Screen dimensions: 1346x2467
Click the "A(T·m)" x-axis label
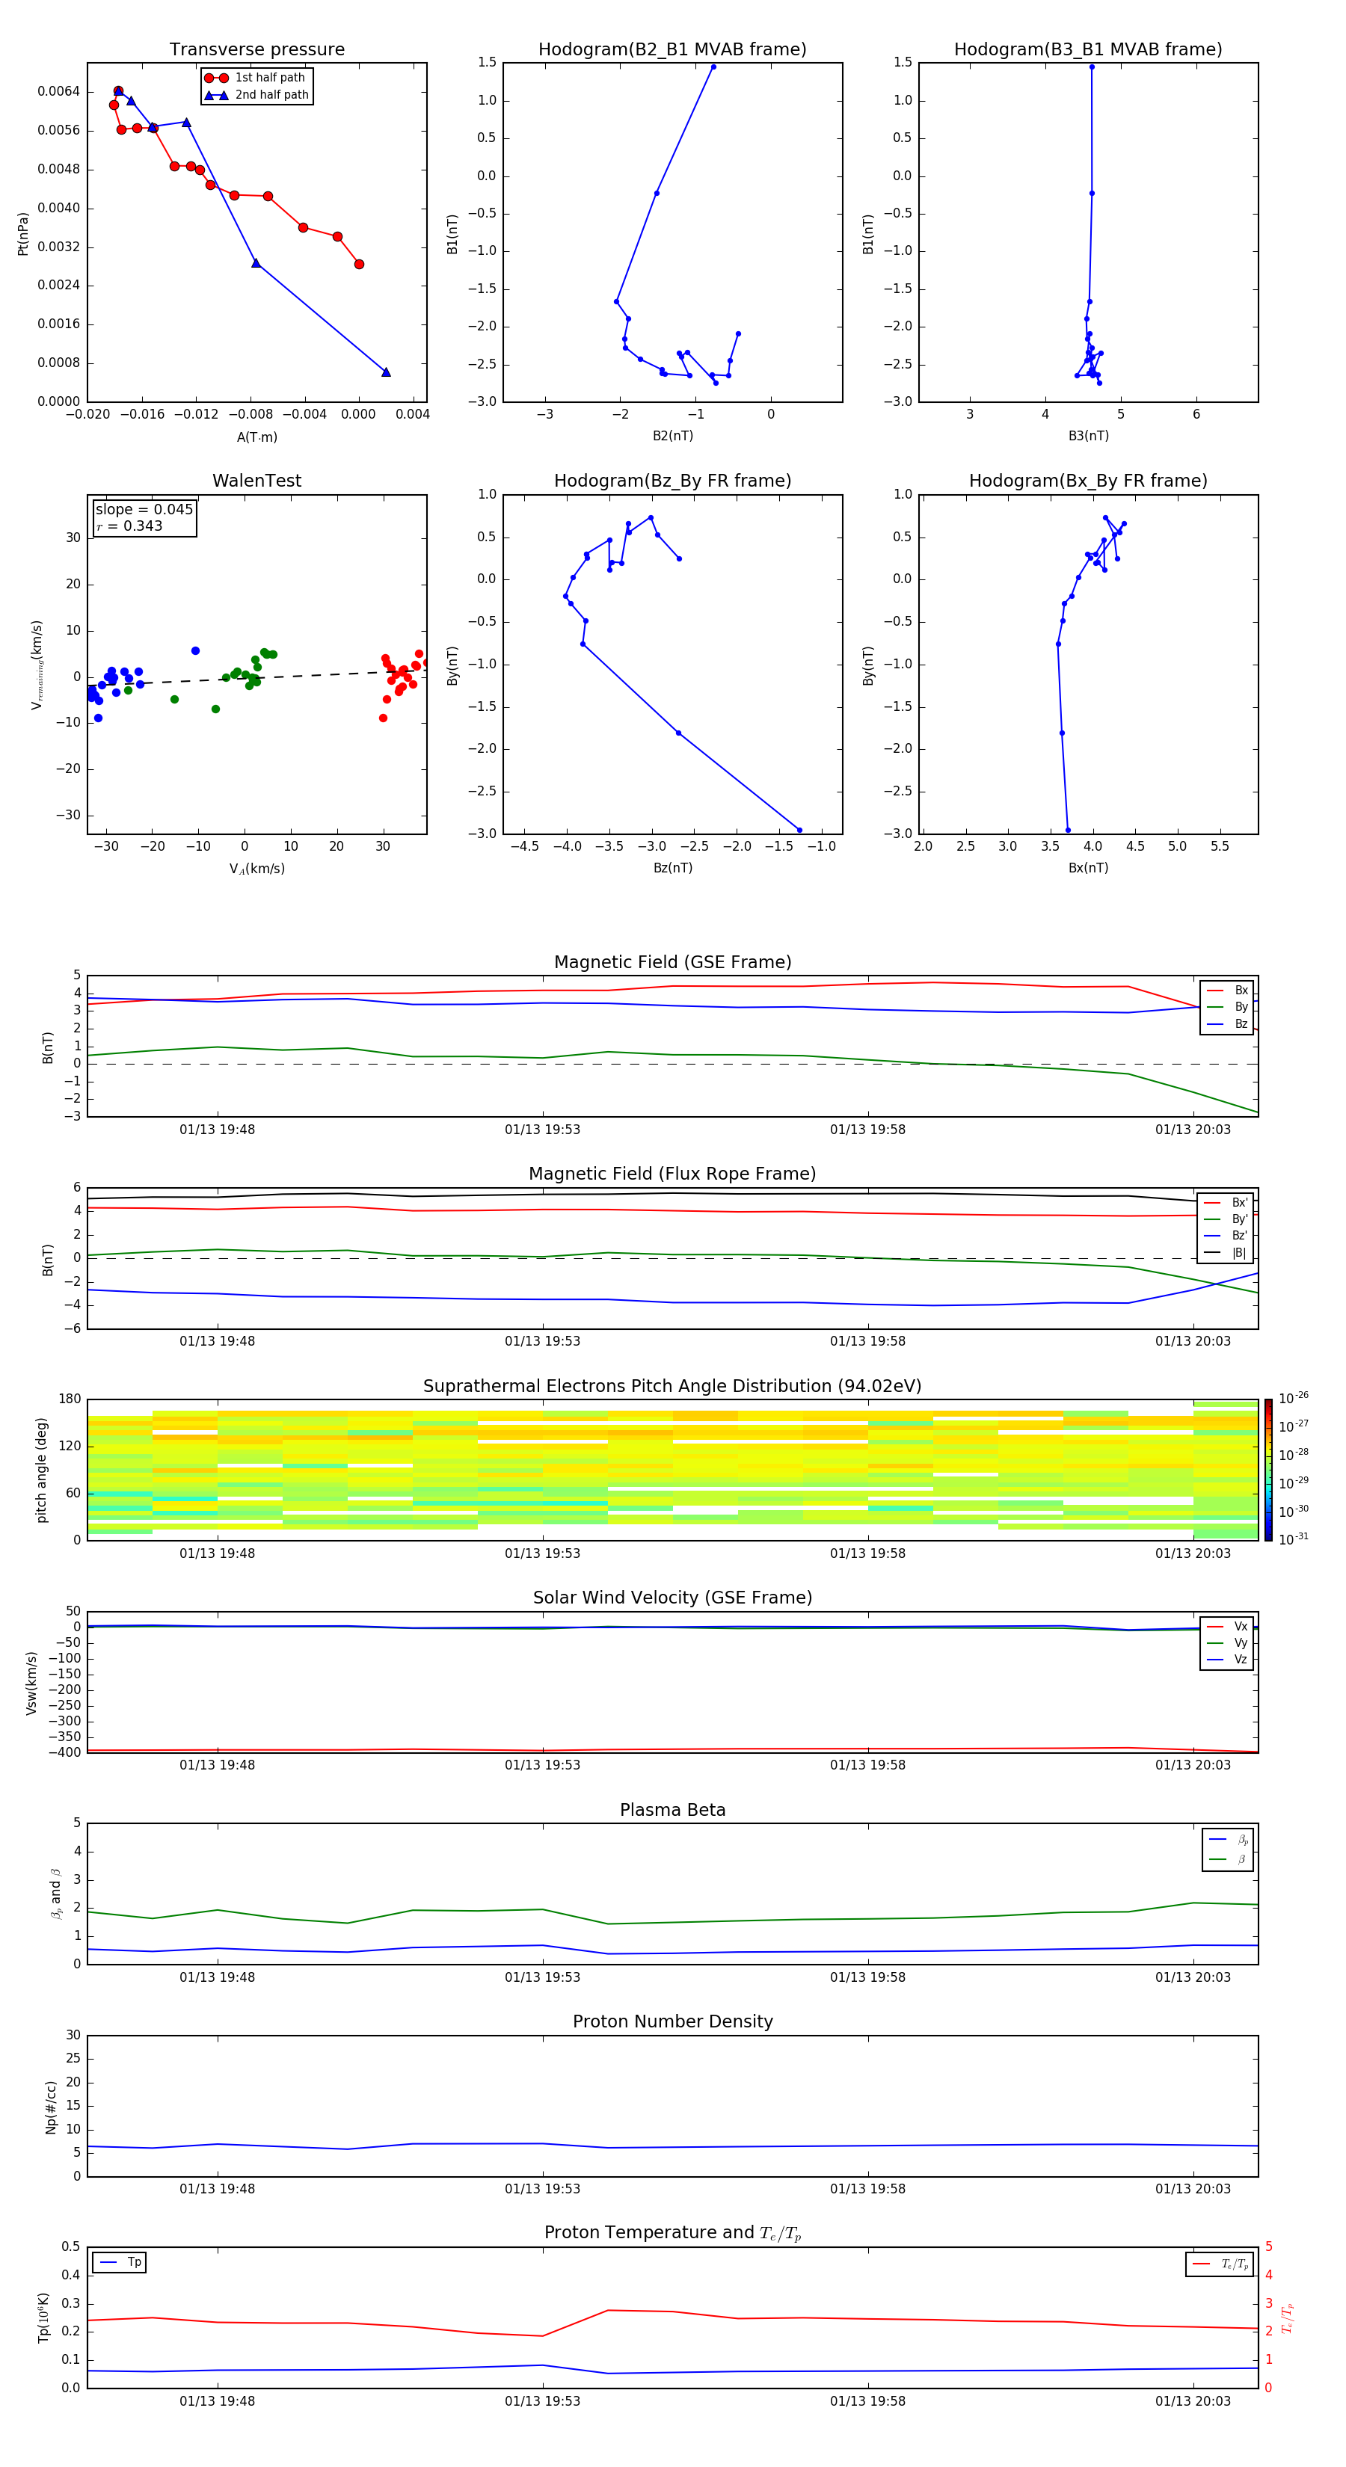coord(256,437)
